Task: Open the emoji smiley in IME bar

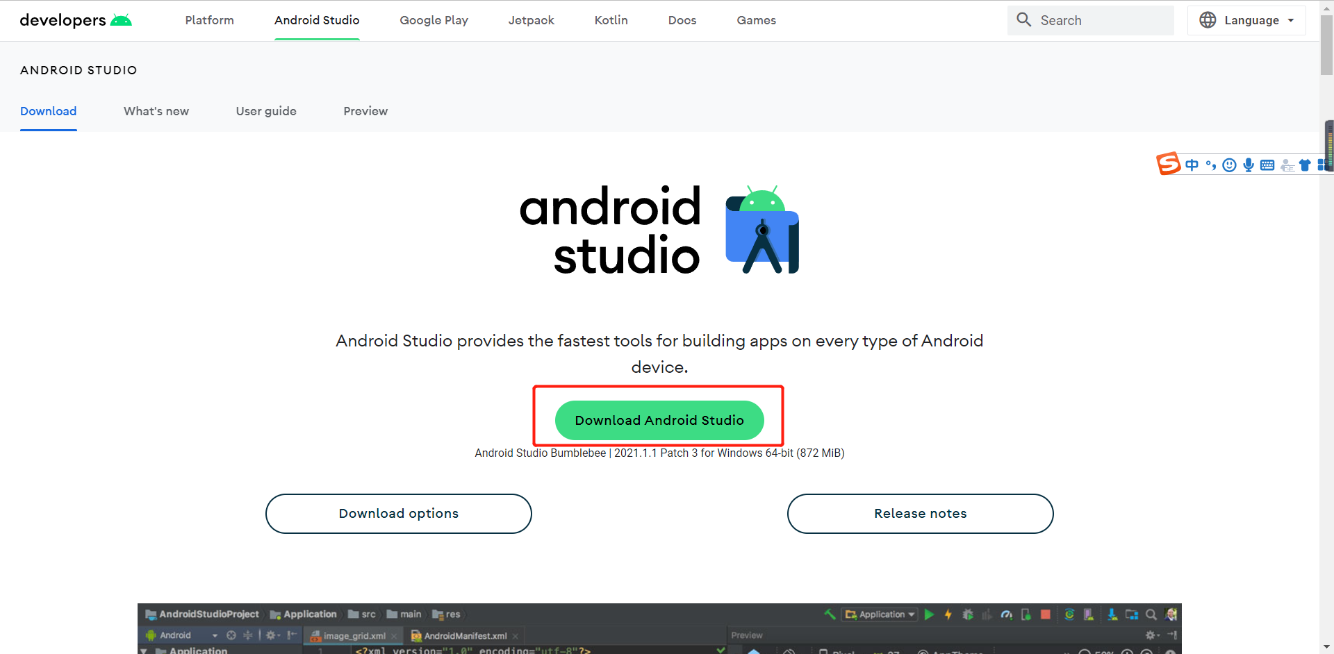Action: coord(1229,165)
